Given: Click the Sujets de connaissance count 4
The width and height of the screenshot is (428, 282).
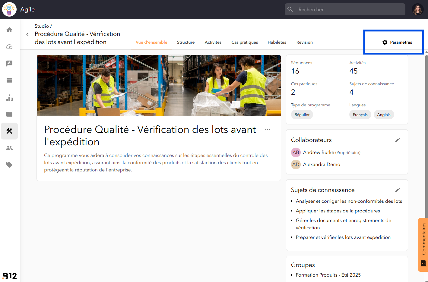Looking at the screenshot, I should (x=351, y=92).
